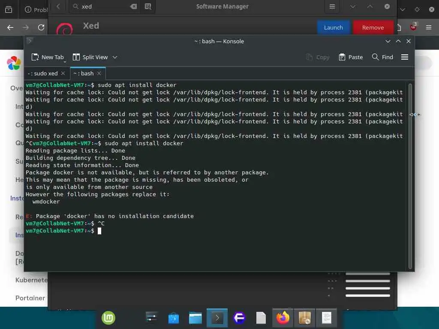Reload the Firefox page

[41, 27]
